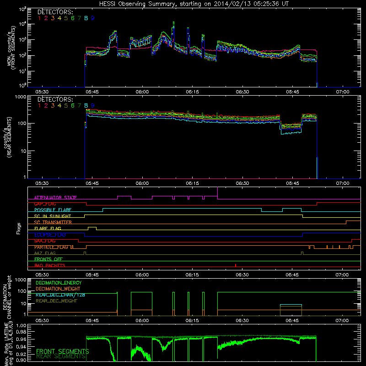Click the Flags axis title
366x366 pixels.
19,228
